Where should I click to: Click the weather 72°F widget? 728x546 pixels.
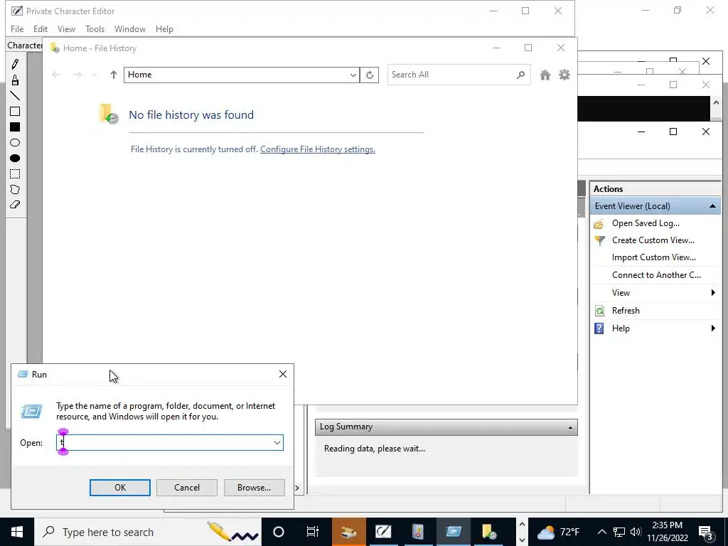[x=559, y=532]
